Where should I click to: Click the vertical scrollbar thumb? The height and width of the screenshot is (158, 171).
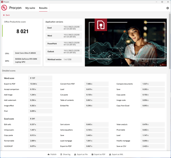[170, 41]
